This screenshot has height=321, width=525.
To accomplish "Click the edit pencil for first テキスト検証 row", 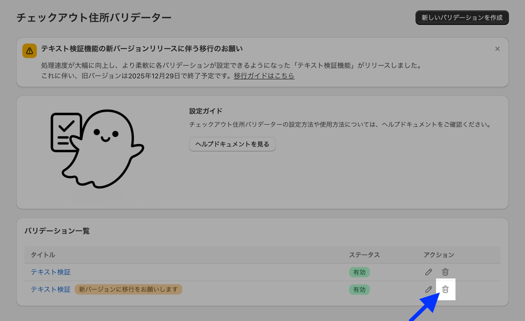I will click(x=429, y=272).
